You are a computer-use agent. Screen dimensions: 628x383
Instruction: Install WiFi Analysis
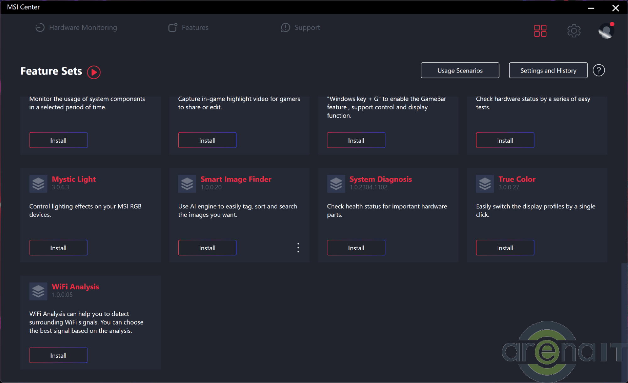click(x=58, y=355)
